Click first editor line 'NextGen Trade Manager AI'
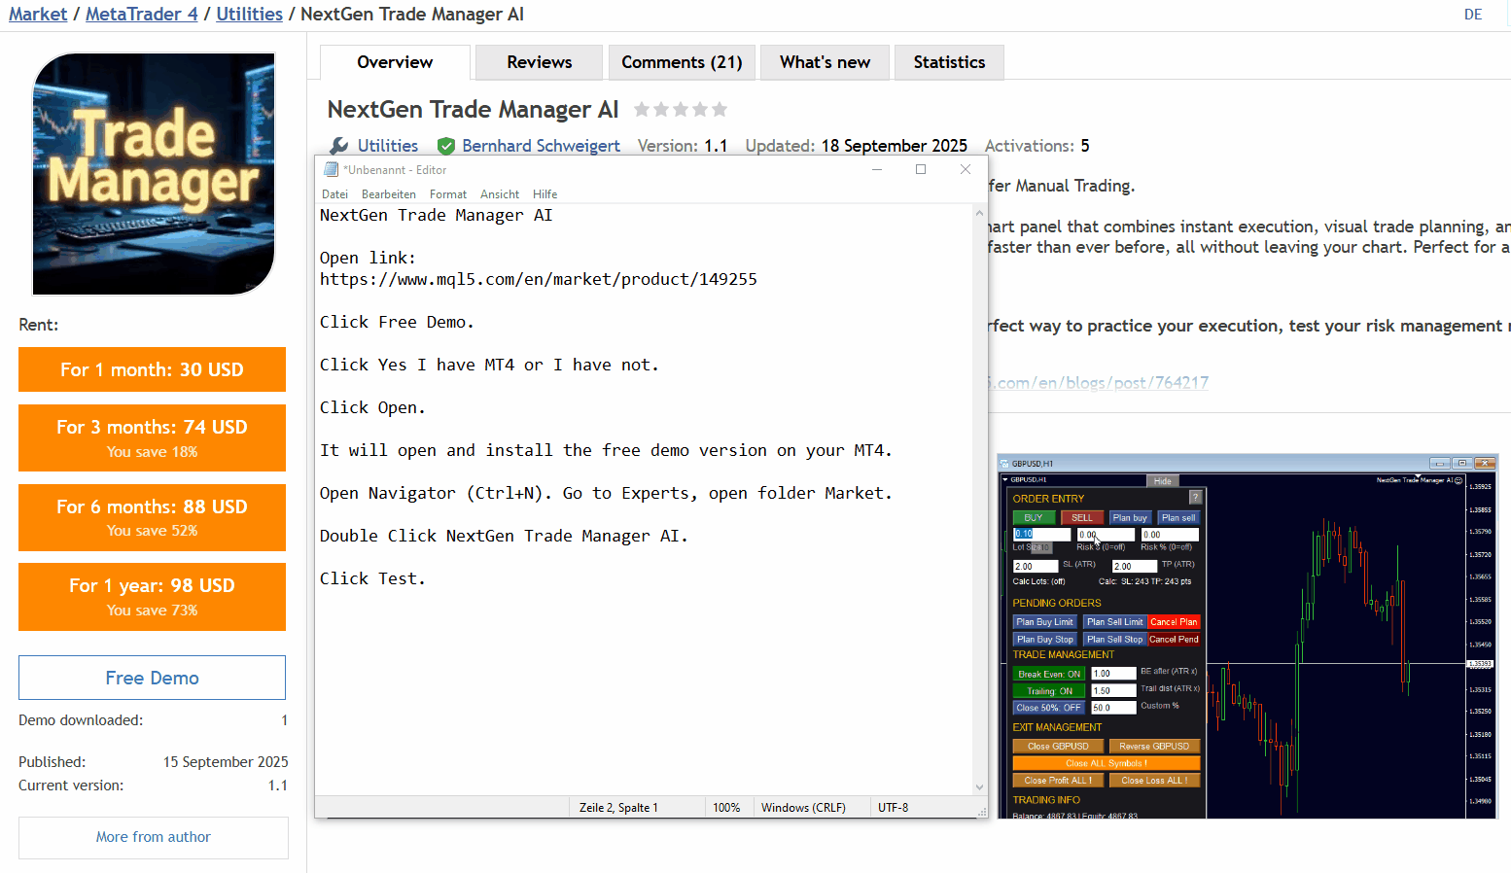Viewport: 1511px width, 873px height. pos(436,215)
